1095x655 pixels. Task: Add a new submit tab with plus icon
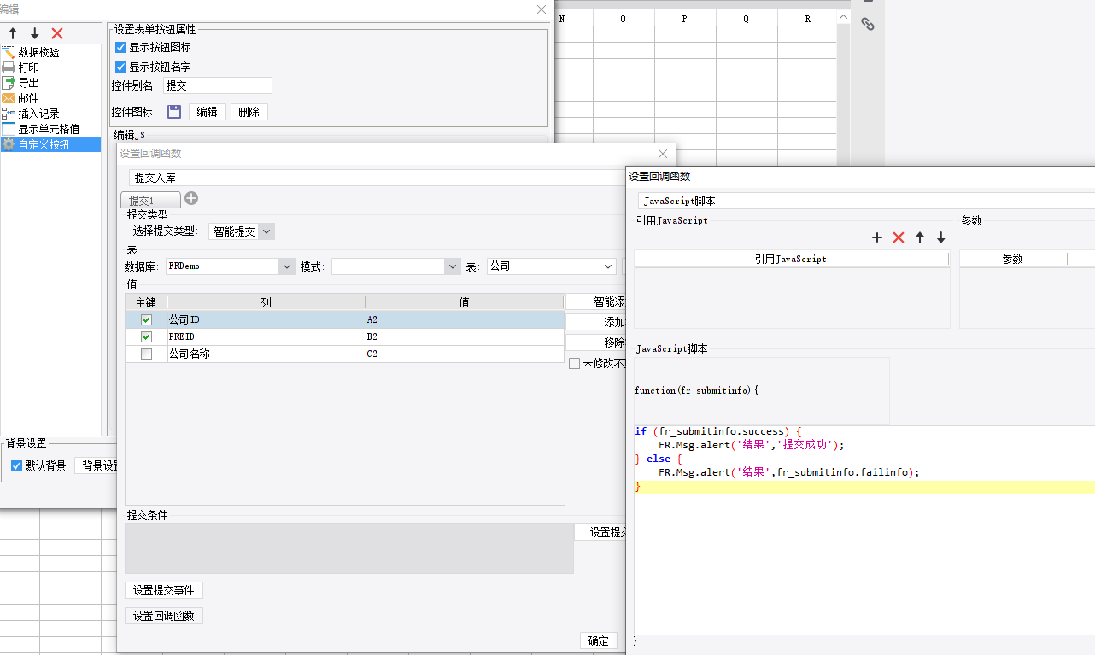coord(191,198)
